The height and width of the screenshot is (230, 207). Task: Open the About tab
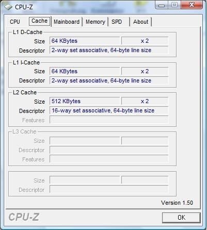140,22
